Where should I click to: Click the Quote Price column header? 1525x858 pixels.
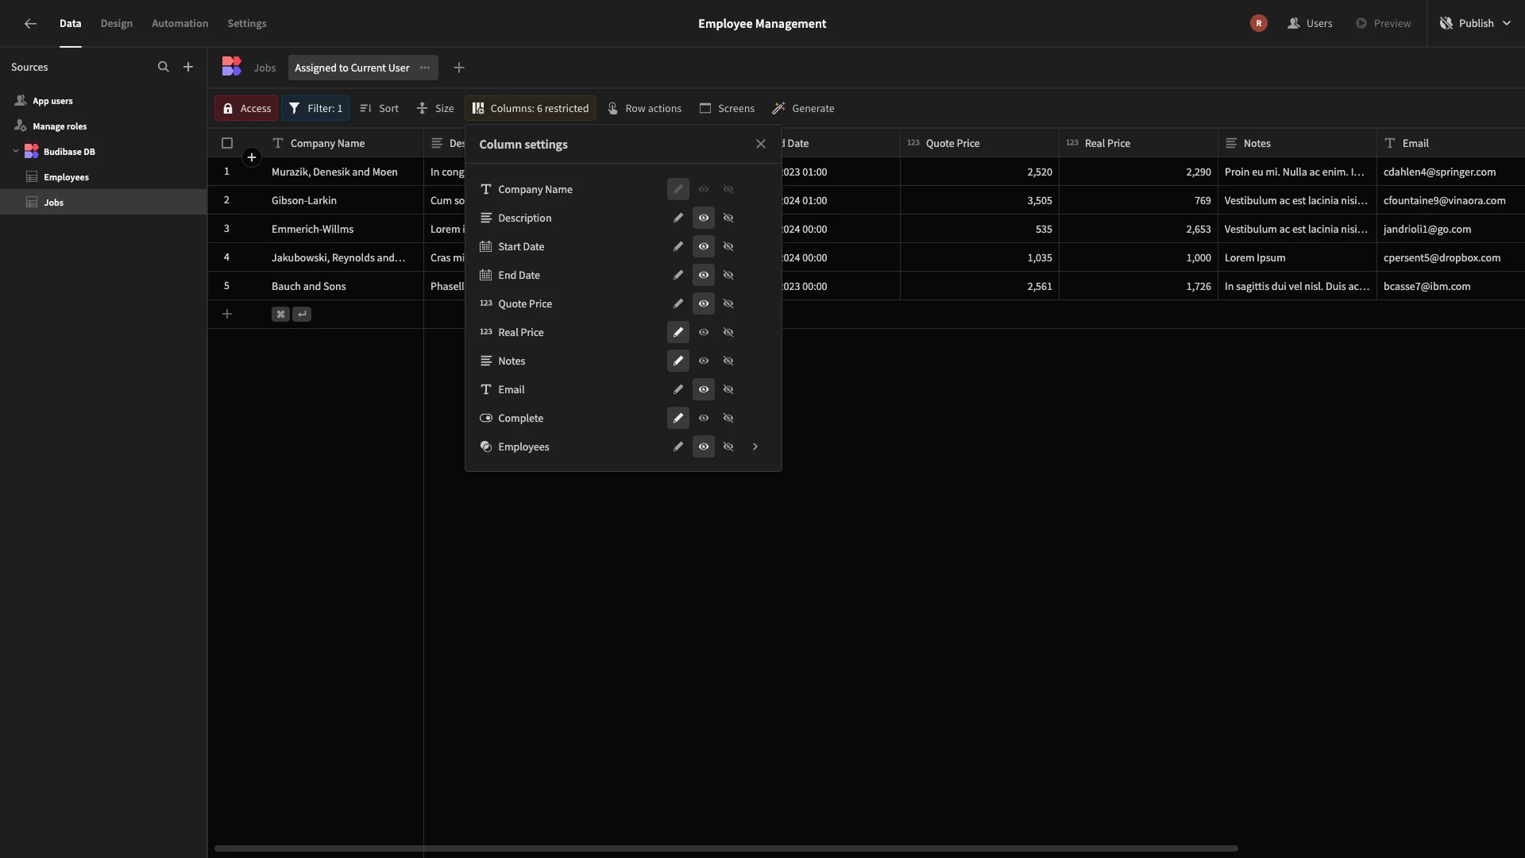pyautogui.click(x=979, y=143)
